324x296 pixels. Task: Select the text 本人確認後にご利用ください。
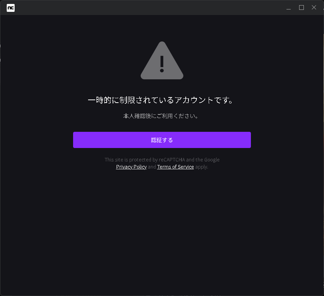tap(161, 116)
